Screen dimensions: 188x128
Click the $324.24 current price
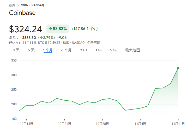coord(26,29)
